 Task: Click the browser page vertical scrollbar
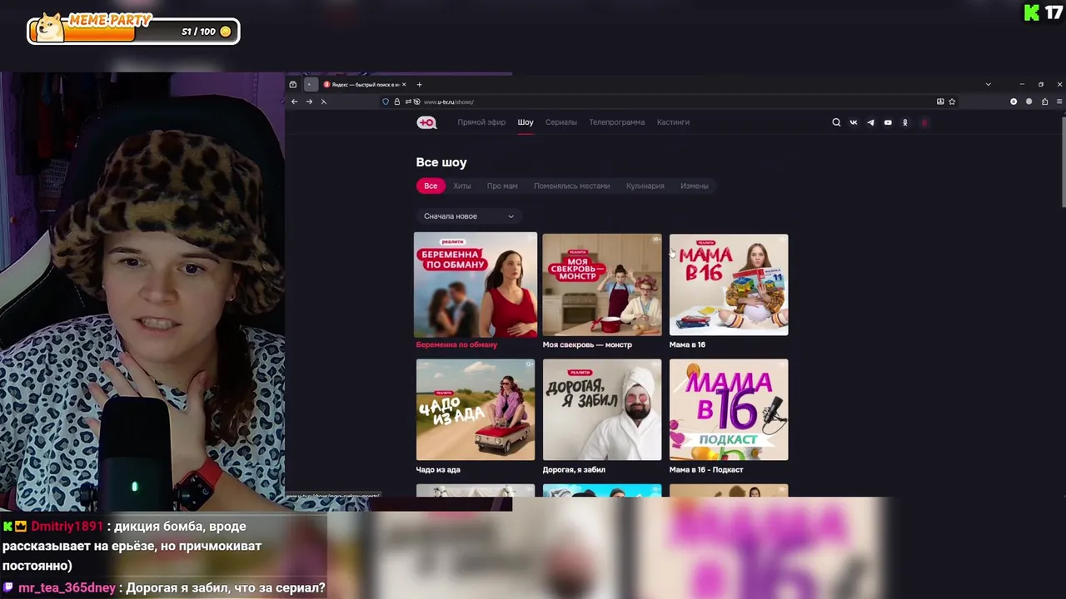(x=1063, y=163)
